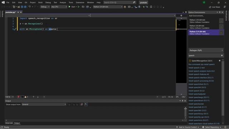Viewport: 229px width, 129px height.
Task: Click the notifications bell icon
Action: (225, 127)
